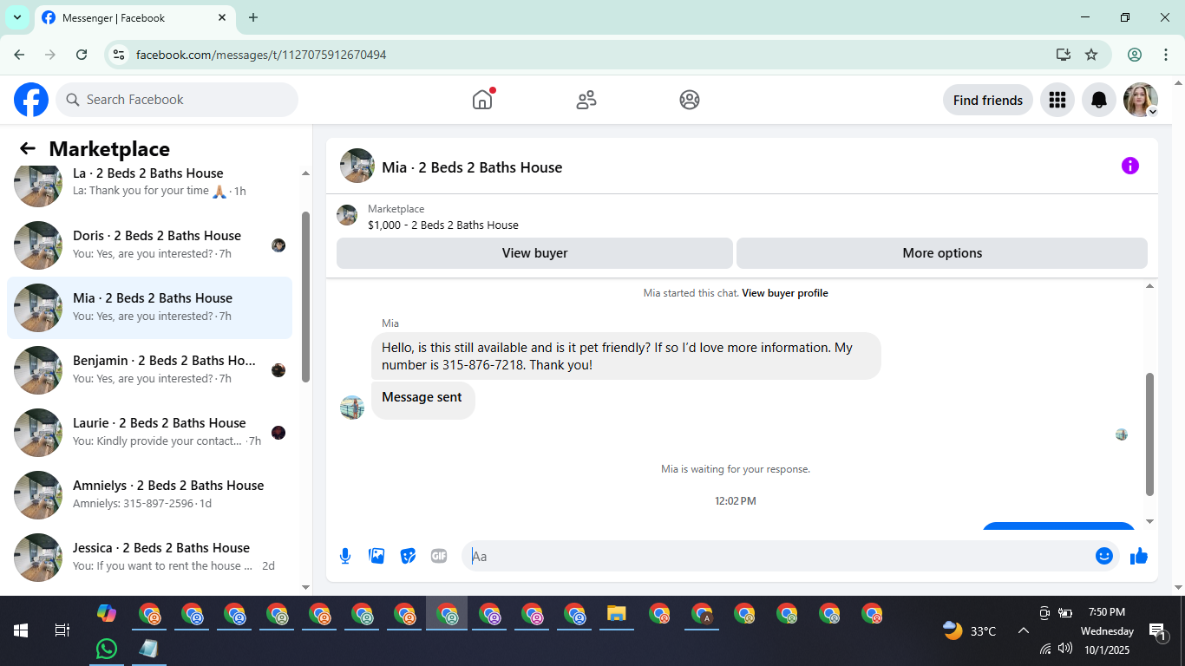Click the $1,000 - 2 Beds 2 Baths House listing text
Viewport: 1185px width, 666px height.
(443, 225)
